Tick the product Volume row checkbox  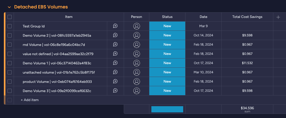point(10,82)
